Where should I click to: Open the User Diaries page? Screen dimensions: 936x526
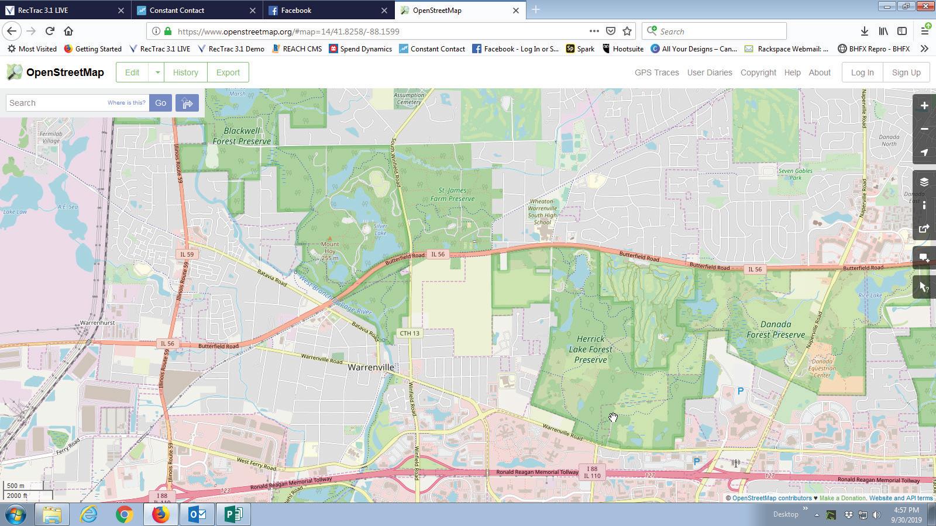click(710, 72)
